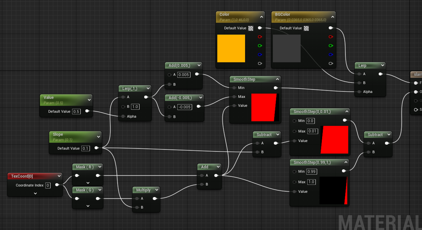
Task: Click right Subtract node B input pin
Action: (x=369, y=152)
